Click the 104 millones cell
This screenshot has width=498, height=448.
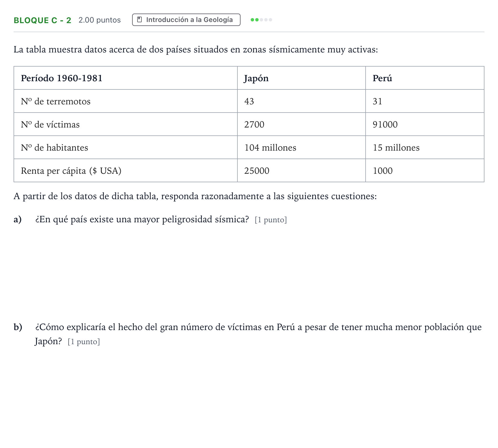click(302, 148)
